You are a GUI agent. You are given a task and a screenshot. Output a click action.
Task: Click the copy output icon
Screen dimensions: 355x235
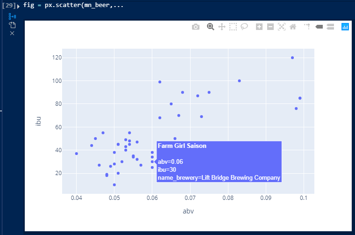[x=12, y=25]
